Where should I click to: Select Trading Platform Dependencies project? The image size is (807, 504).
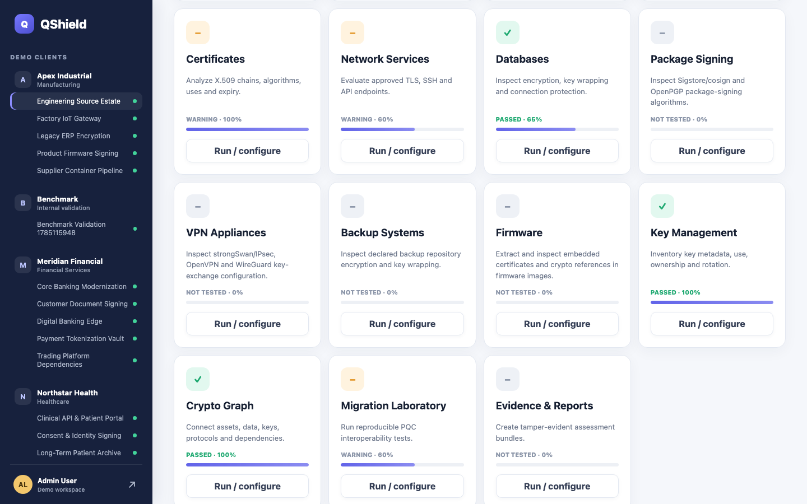click(x=76, y=360)
